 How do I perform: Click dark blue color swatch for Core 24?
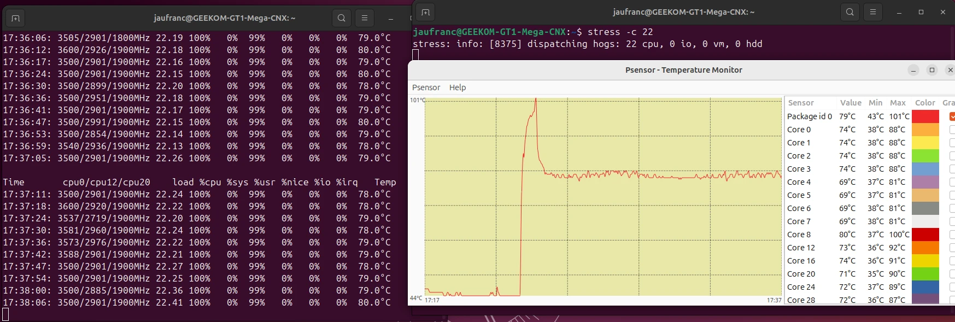pos(925,287)
